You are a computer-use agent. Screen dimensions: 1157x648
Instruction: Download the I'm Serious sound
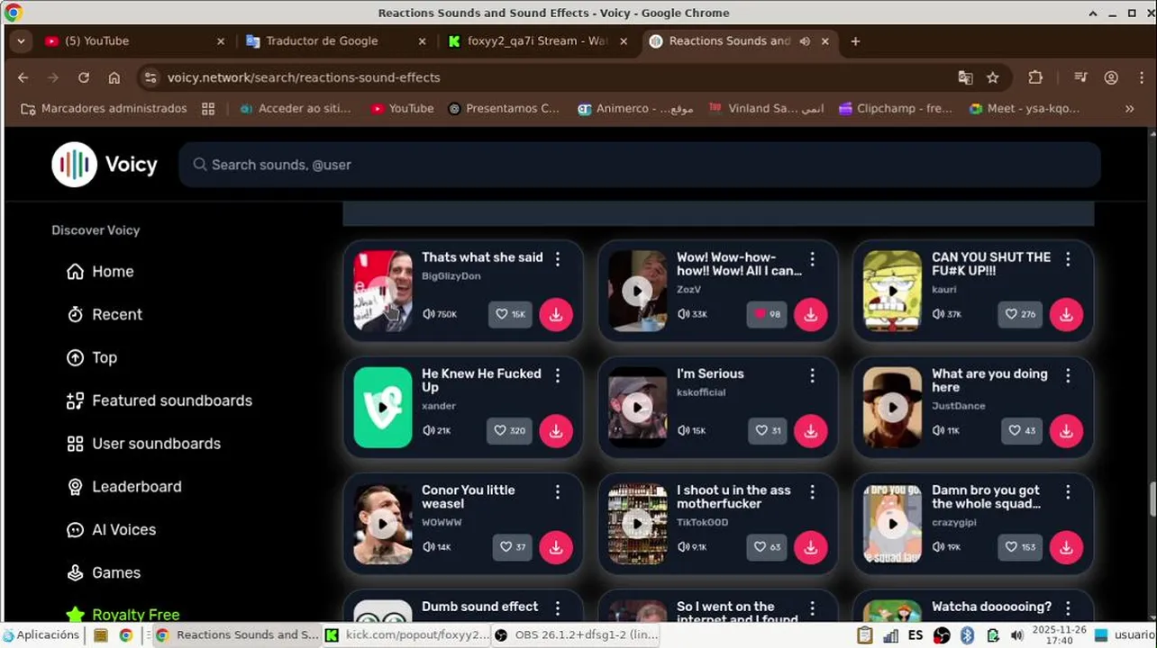point(811,430)
